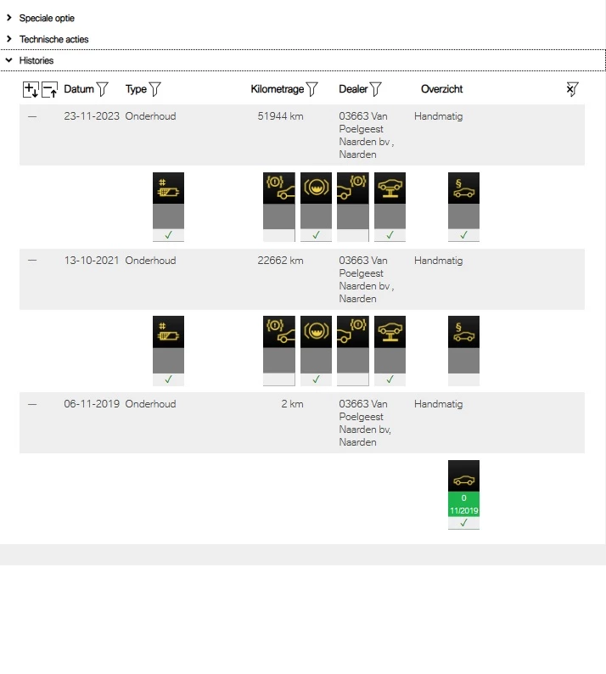Viewport: 606px width, 674px height.
Task: Click front brake icon in 13-10-2021 service
Action: pyautogui.click(x=279, y=332)
